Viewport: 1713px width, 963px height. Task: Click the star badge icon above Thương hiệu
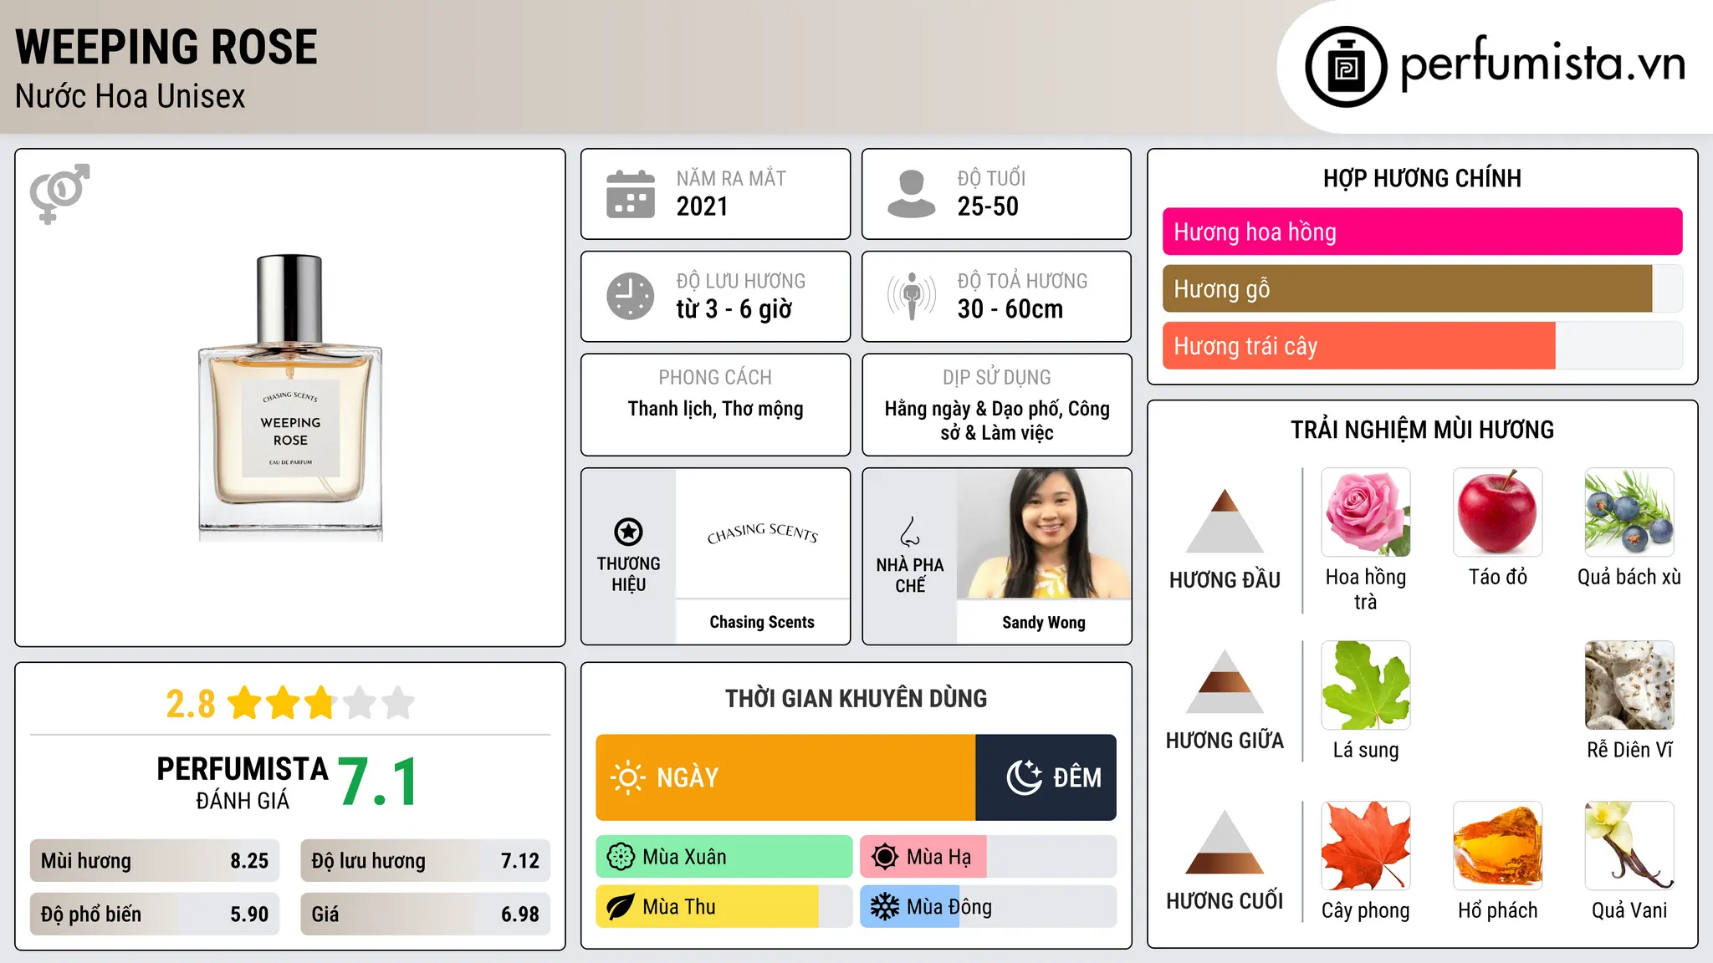pyautogui.click(x=628, y=531)
